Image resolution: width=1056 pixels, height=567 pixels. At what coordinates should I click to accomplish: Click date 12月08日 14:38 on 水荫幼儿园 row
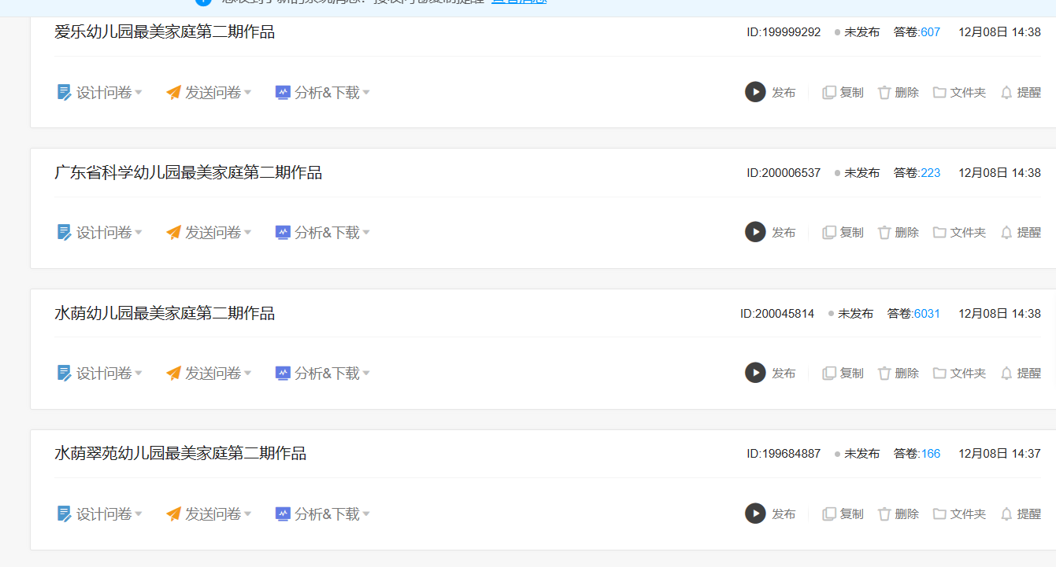(x=999, y=314)
